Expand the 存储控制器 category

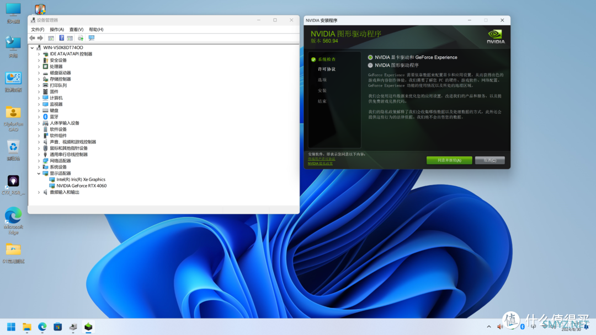pyautogui.click(x=39, y=79)
